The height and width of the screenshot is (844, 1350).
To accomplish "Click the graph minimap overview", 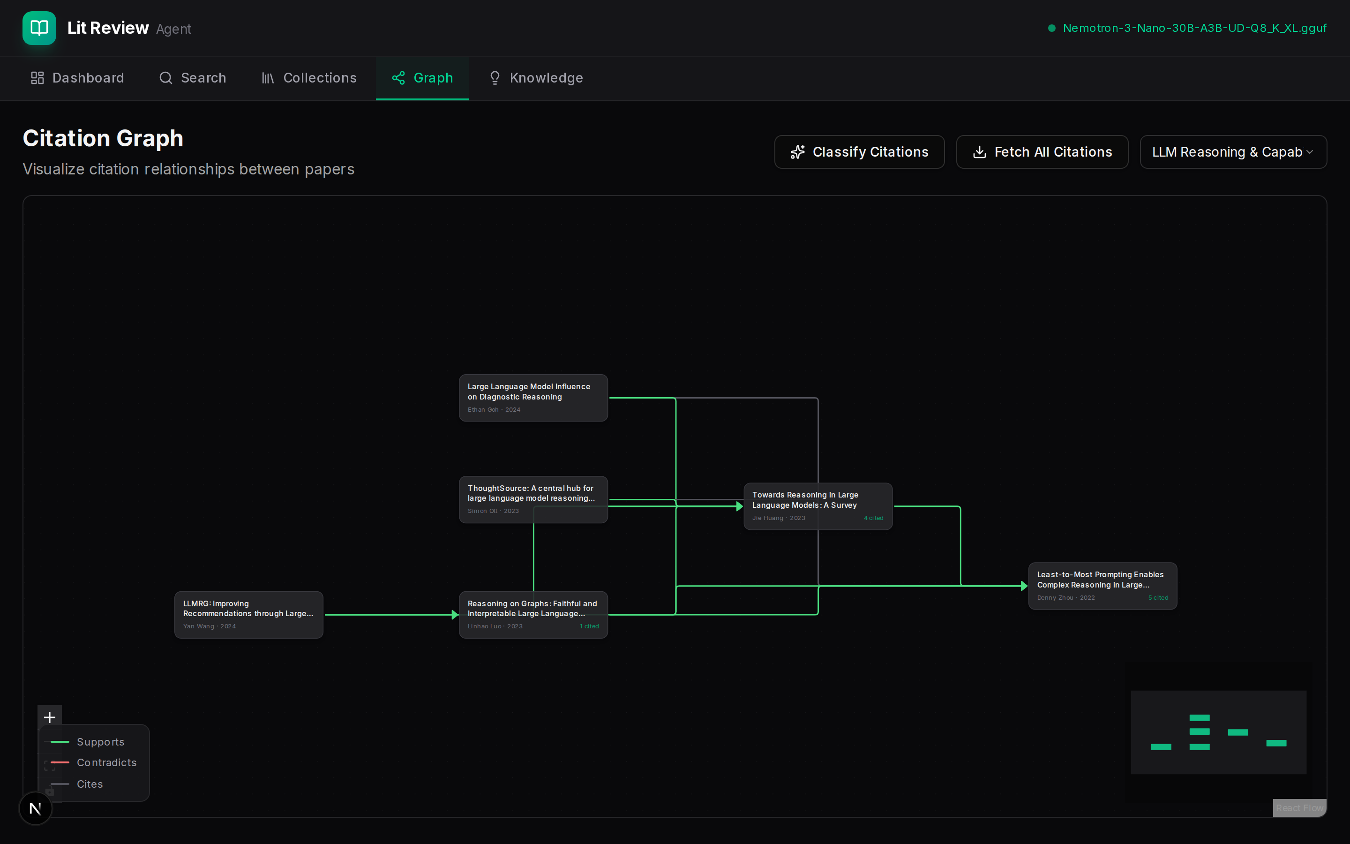I will [x=1218, y=732].
